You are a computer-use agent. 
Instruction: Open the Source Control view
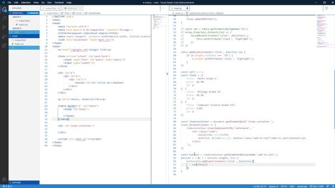4,27
